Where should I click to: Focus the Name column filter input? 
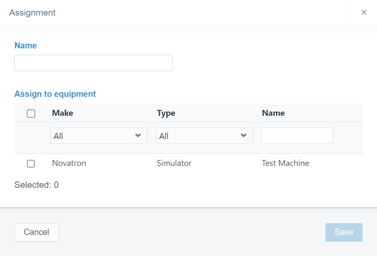click(x=297, y=136)
